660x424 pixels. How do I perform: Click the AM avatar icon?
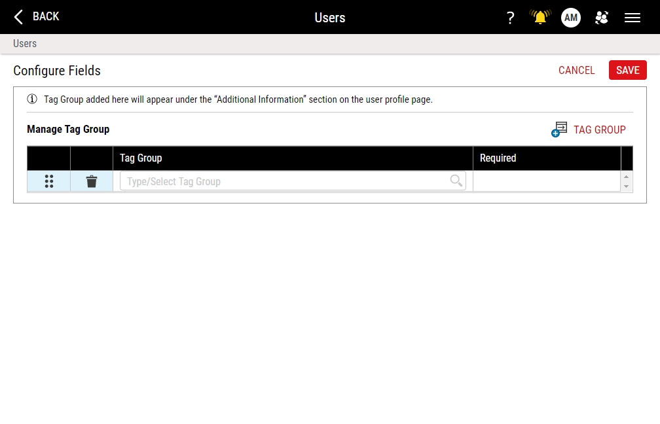pos(570,18)
